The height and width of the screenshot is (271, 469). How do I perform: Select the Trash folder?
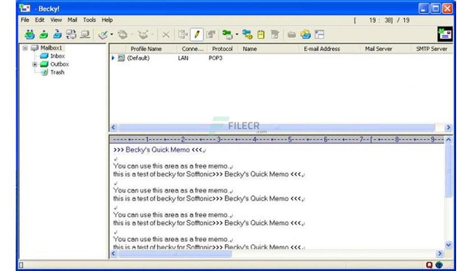(x=57, y=72)
